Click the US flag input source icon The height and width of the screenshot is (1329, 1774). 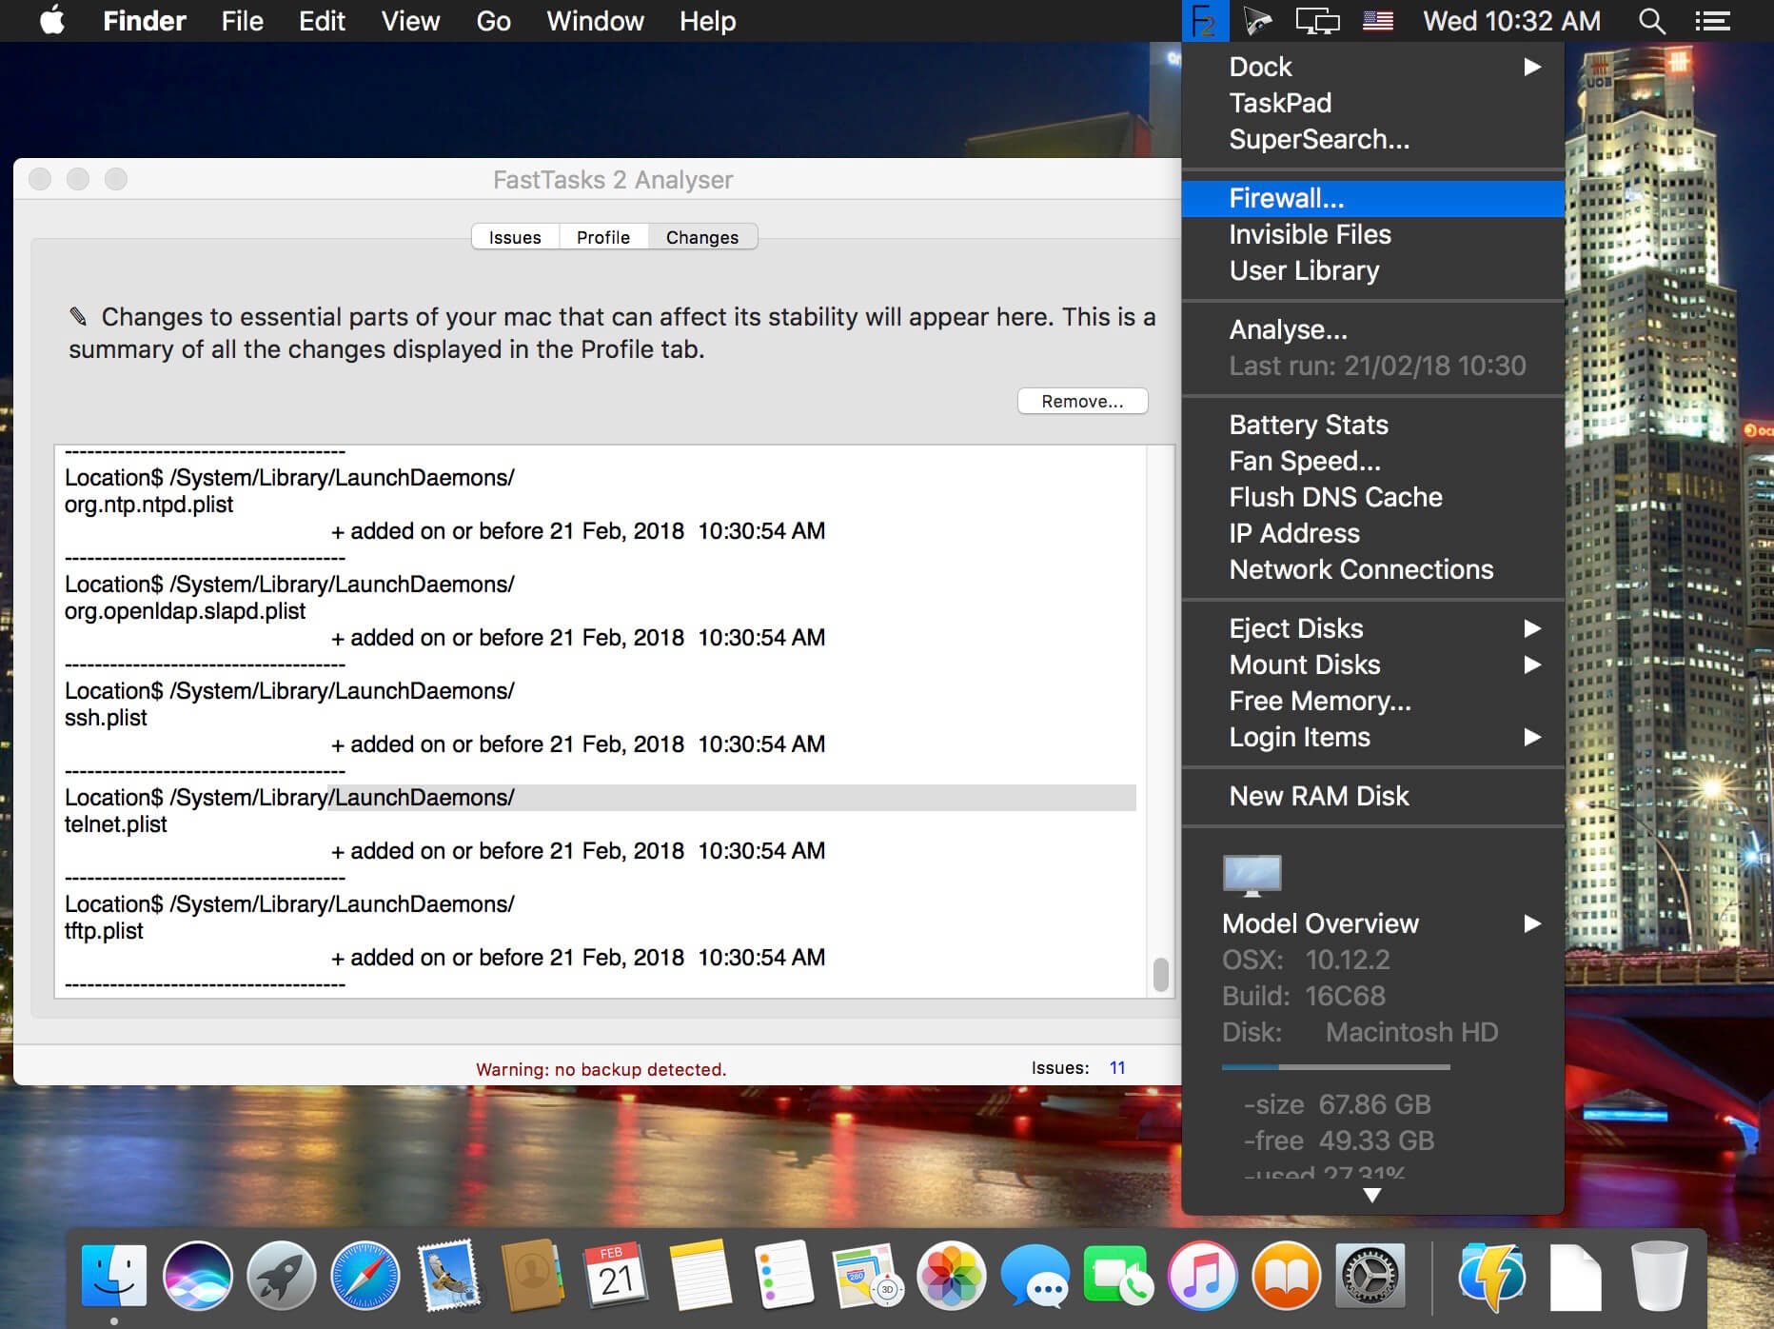tap(1378, 21)
